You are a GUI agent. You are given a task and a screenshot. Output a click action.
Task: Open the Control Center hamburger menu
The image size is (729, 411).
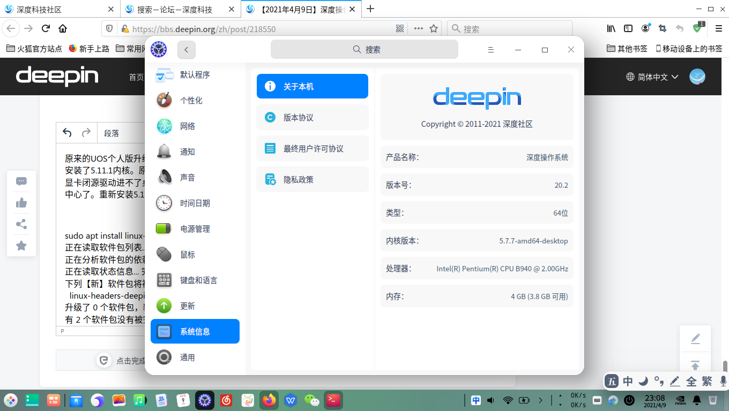[490, 50]
